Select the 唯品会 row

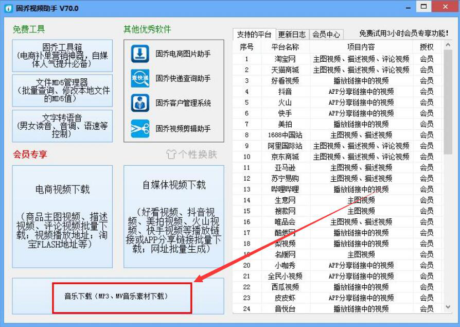338,222
